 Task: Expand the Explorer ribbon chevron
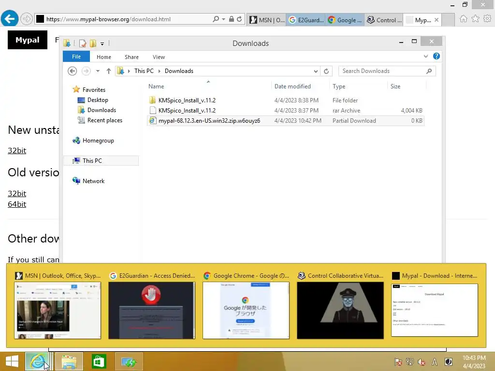[x=426, y=56]
